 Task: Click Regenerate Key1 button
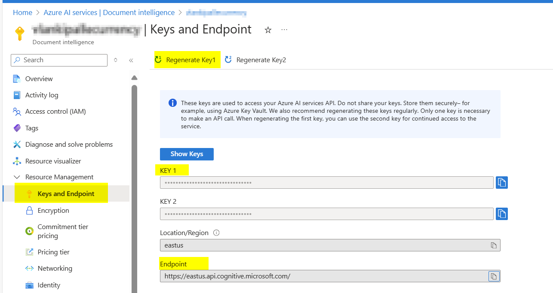(x=187, y=60)
